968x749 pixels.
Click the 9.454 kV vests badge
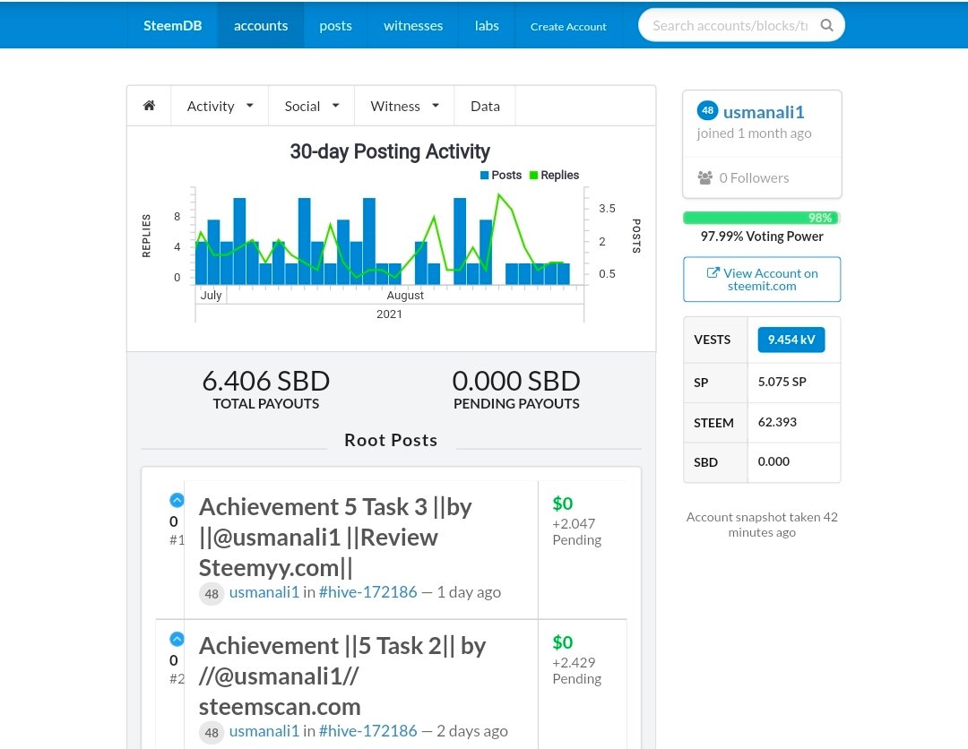point(791,340)
